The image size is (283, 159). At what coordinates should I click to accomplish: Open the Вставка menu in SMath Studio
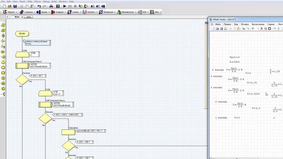[x=245, y=24]
